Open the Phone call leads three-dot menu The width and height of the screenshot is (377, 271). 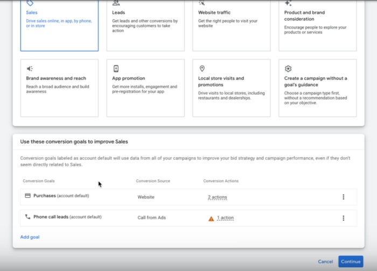tap(343, 218)
